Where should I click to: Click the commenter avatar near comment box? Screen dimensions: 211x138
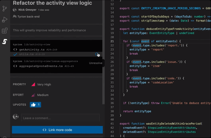[16, 117]
